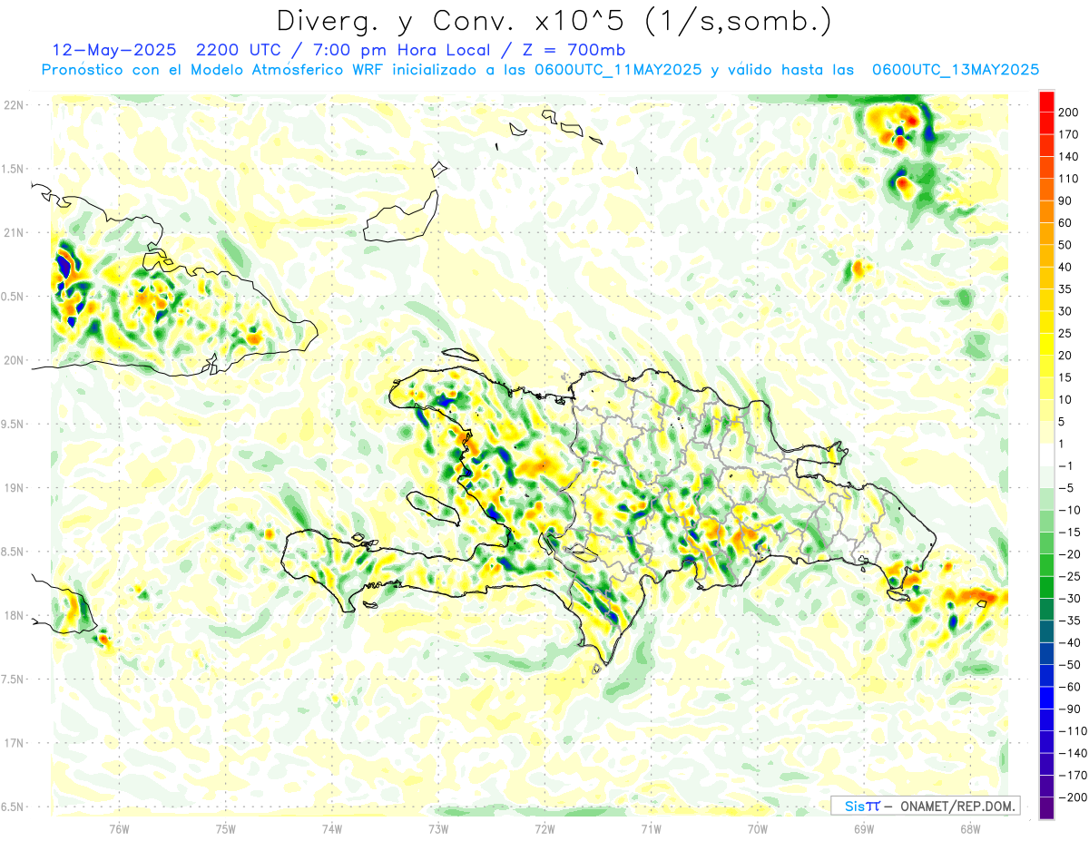Click the red colorbar segment above 200
This screenshot has height=841, width=1089.
[x=1046, y=102]
